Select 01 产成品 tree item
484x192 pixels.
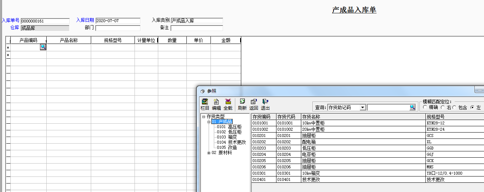(x=222, y=122)
